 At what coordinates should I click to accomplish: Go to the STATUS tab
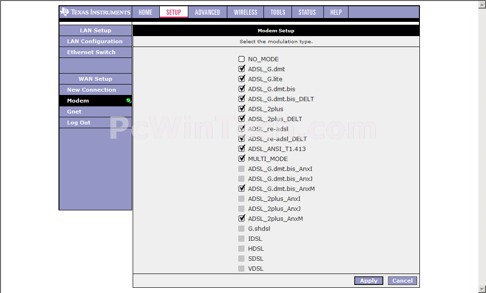point(307,12)
